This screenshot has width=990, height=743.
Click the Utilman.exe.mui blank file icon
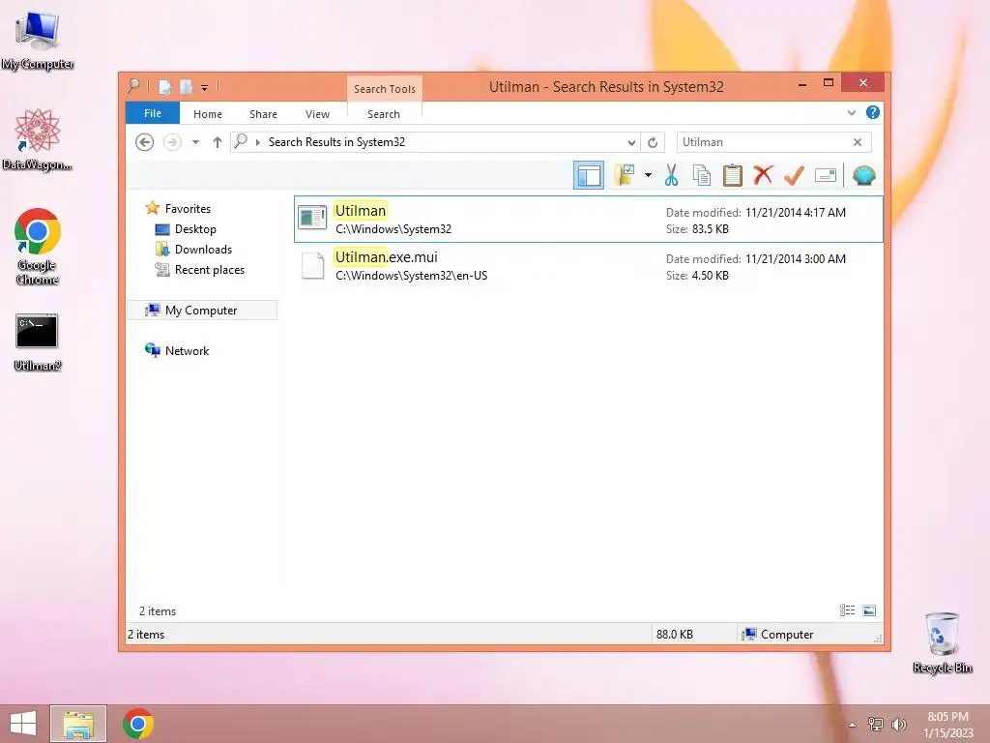[312, 265]
